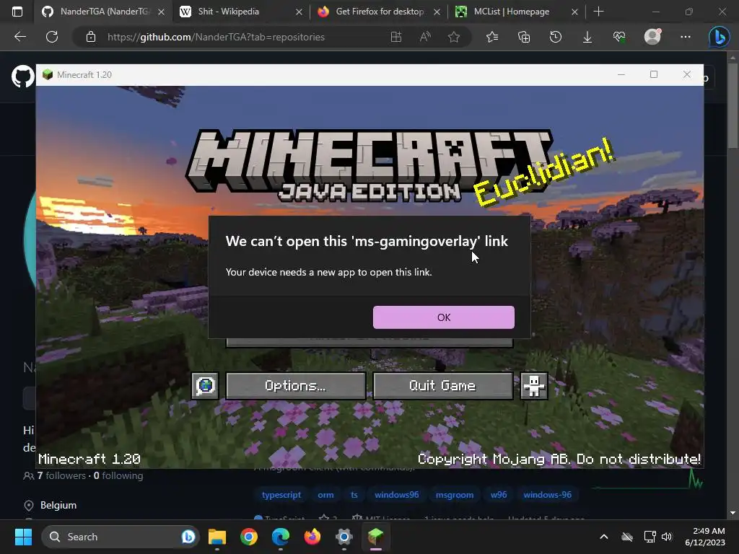Open File Explorer from taskbar

217,537
